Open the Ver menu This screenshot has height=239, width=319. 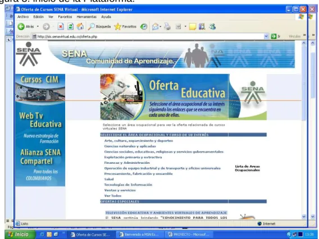click(x=51, y=17)
